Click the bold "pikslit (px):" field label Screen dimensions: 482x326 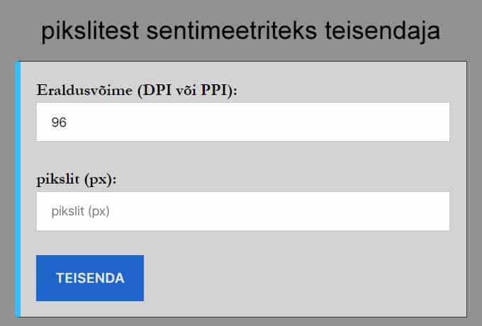(x=76, y=179)
